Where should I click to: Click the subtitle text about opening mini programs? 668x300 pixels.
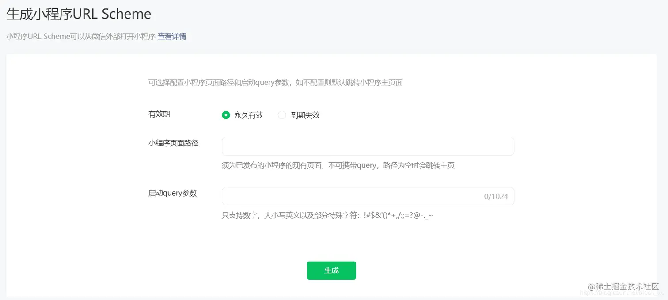pyautogui.click(x=80, y=36)
